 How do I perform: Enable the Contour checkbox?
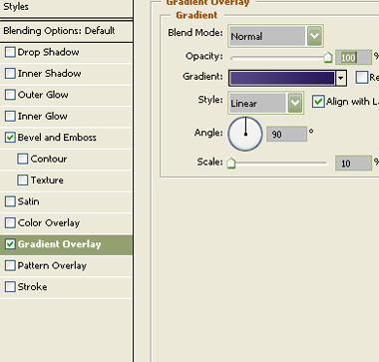point(23,159)
